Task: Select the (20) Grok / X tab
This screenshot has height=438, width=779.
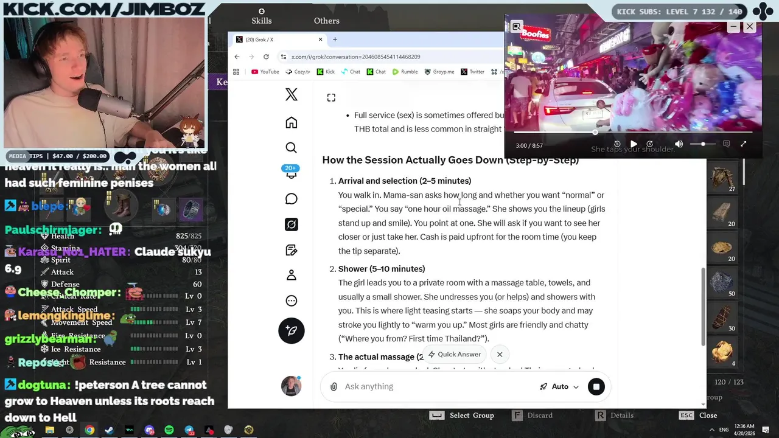Action: click(279, 40)
